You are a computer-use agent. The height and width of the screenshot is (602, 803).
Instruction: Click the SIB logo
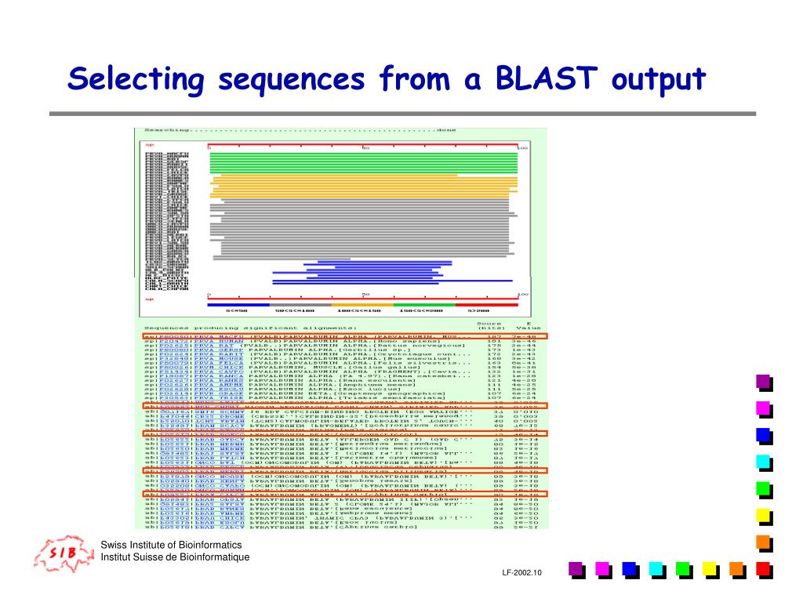click(x=64, y=553)
